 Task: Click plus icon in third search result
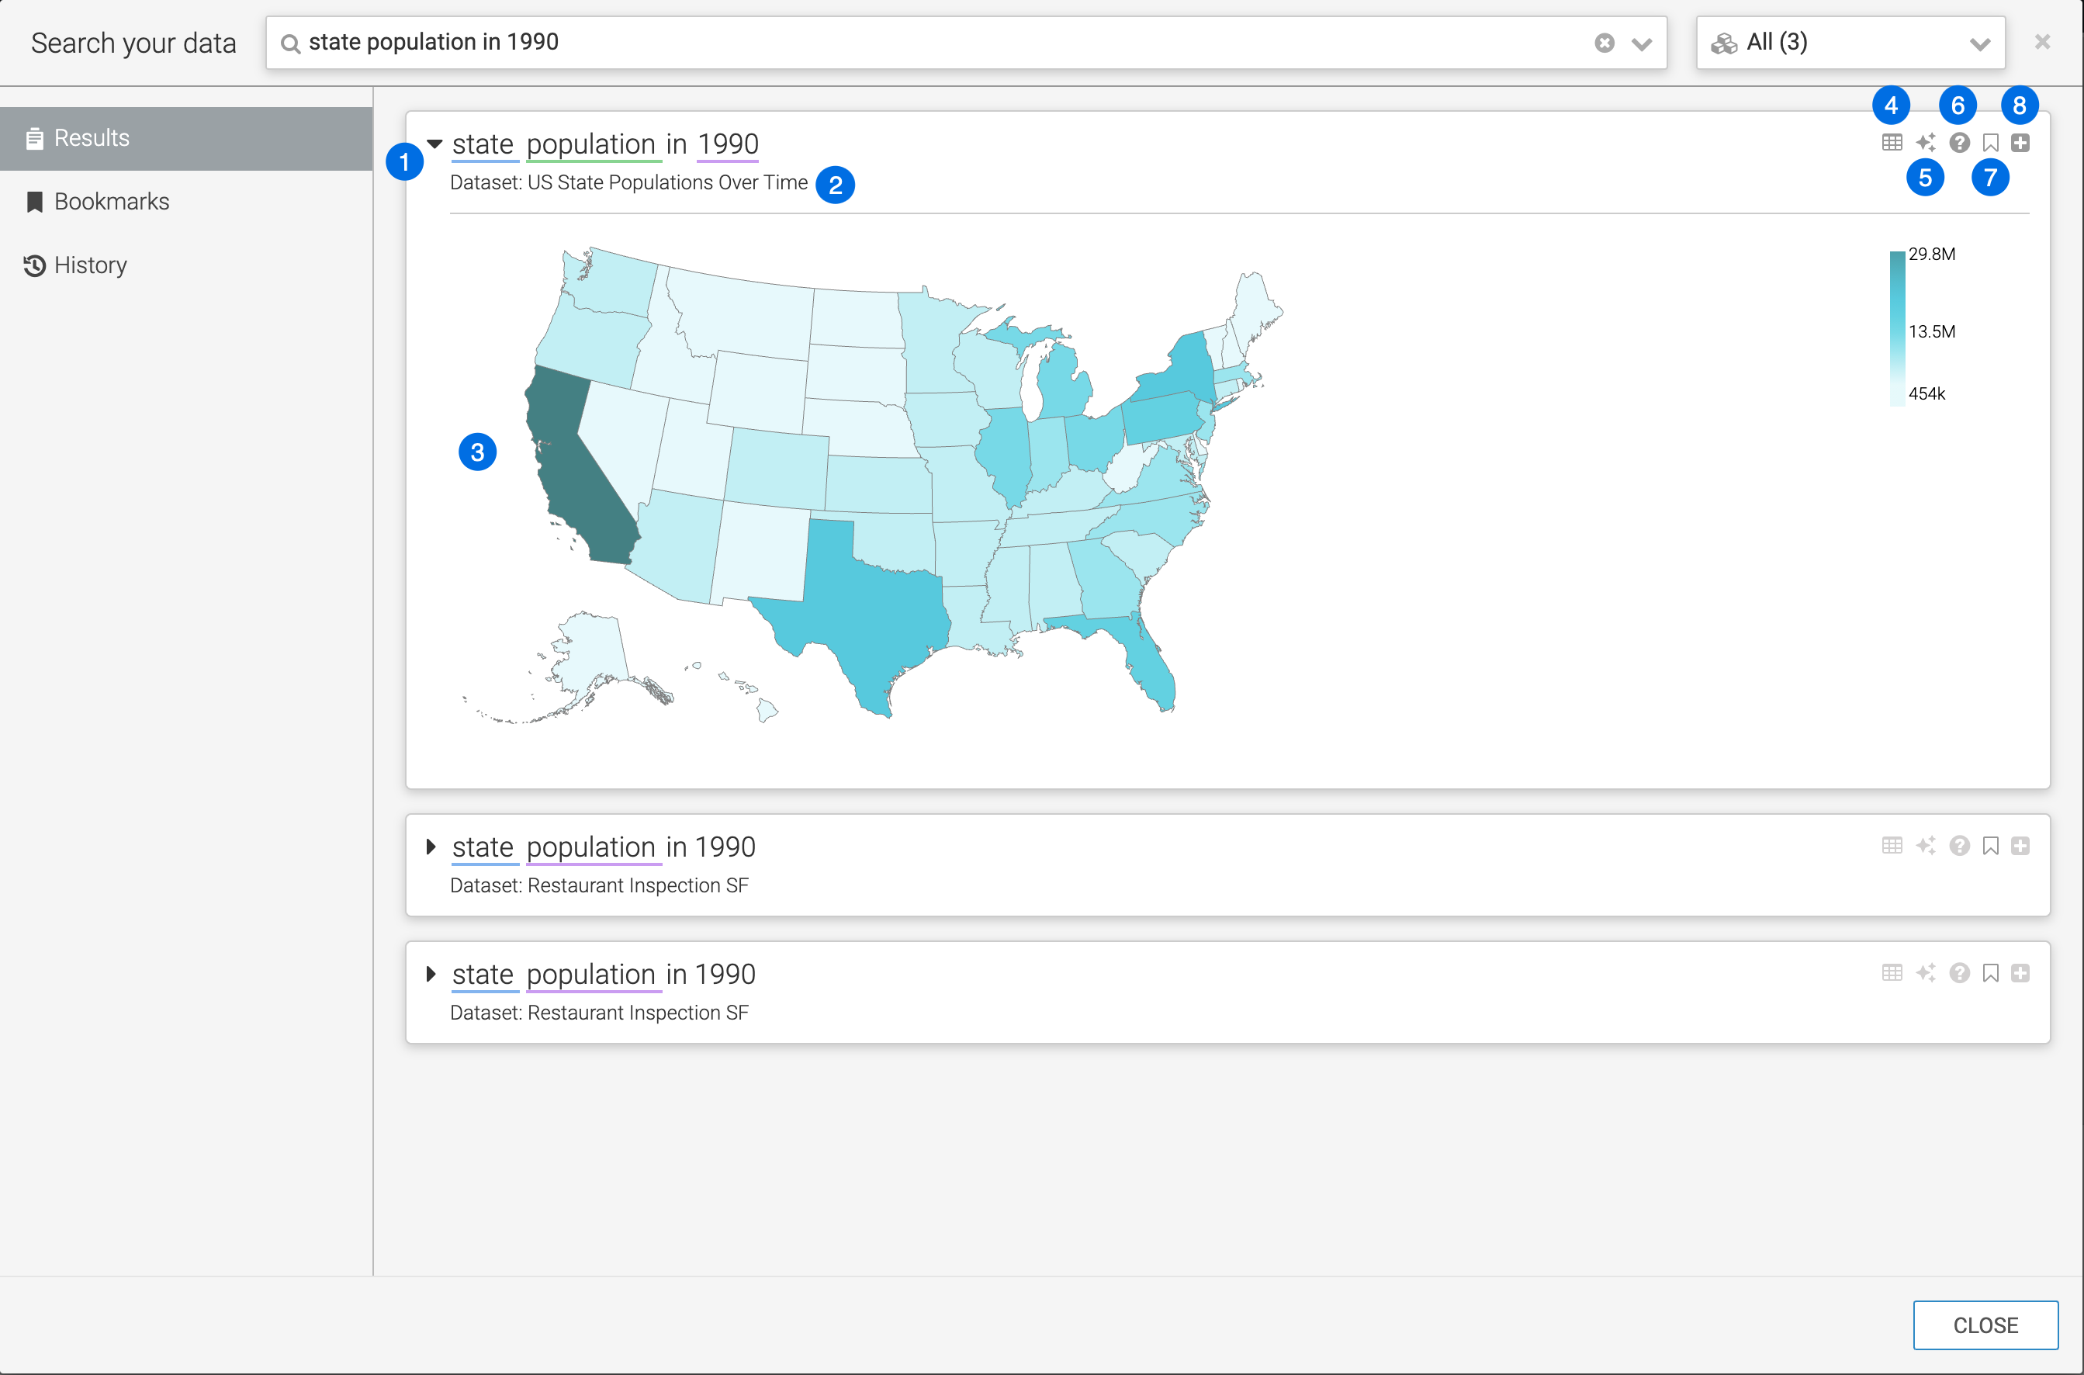[x=2020, y=972]
